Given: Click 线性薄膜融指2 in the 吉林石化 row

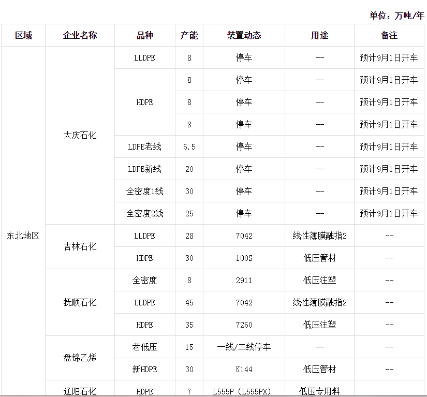Looking at the screenshot, I should pyautogui.click(x=320, y=236).
